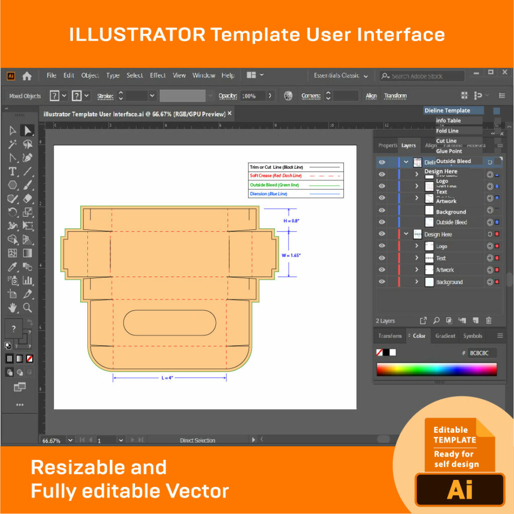Select the Rotate tool

click(13, 213)
